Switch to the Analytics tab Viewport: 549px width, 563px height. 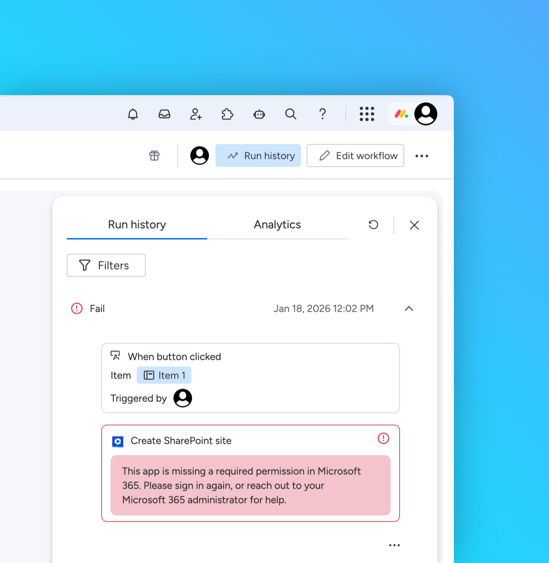(x=277, y=225)
